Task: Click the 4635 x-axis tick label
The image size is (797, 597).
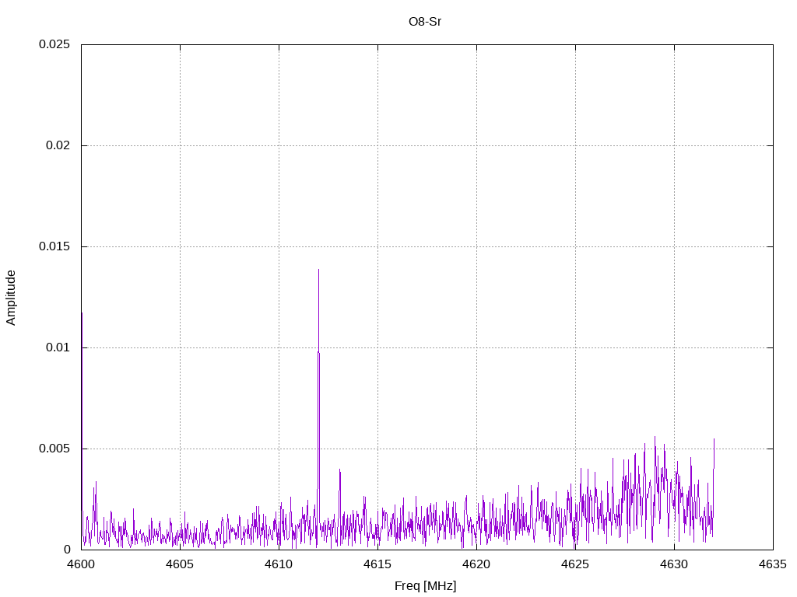Action: click(x=773, y=564)
